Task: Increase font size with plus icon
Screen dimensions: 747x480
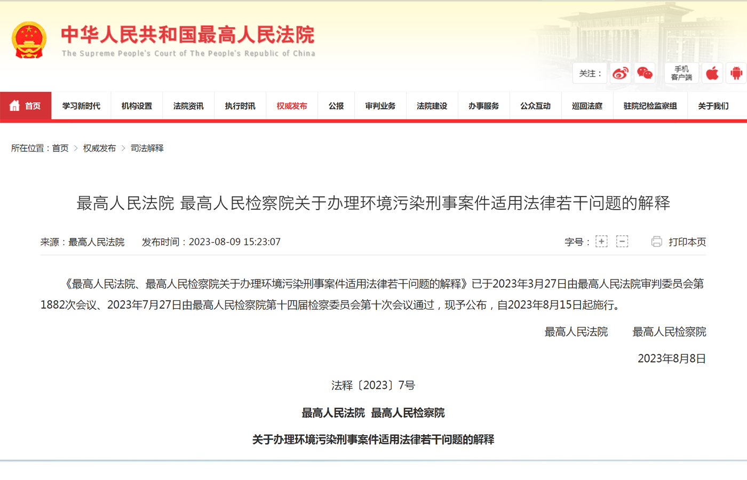Action: point(601,242)
